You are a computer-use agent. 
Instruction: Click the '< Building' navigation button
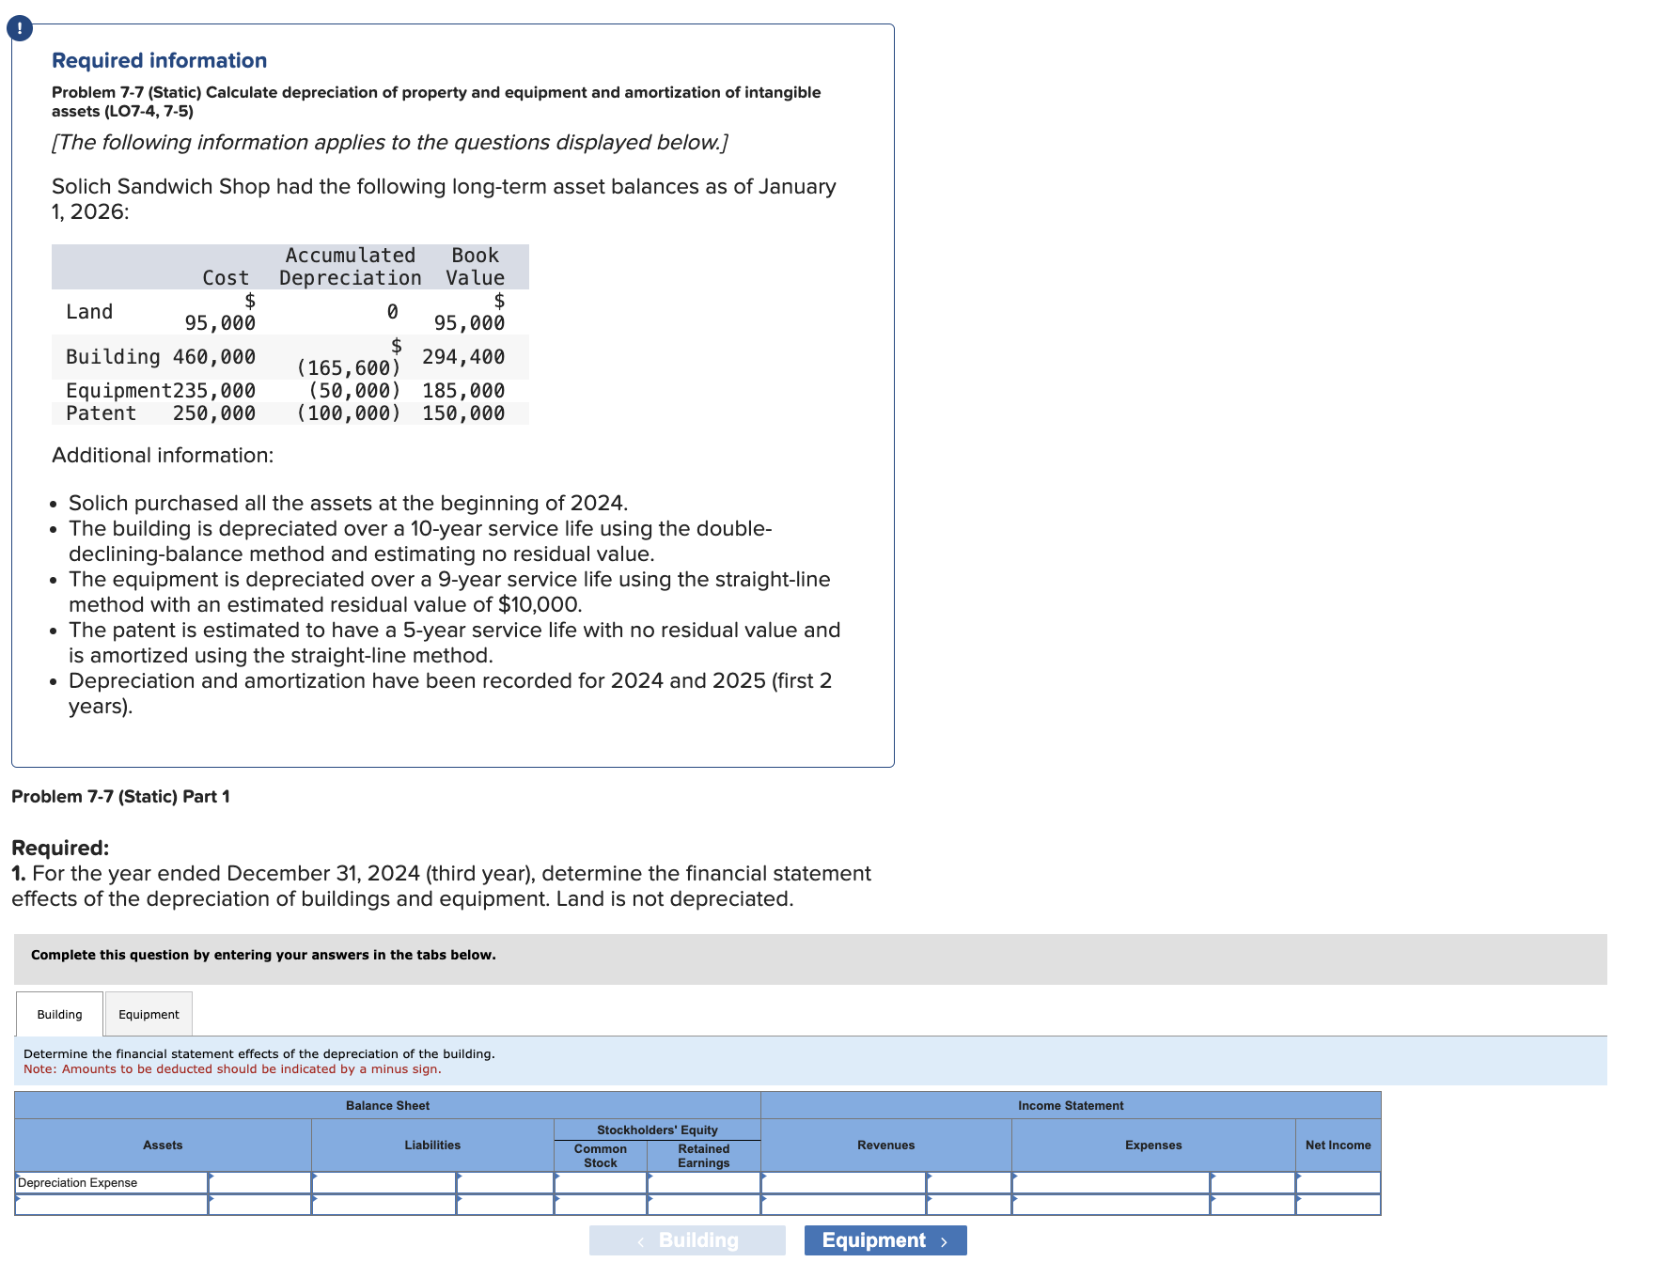686,1239
